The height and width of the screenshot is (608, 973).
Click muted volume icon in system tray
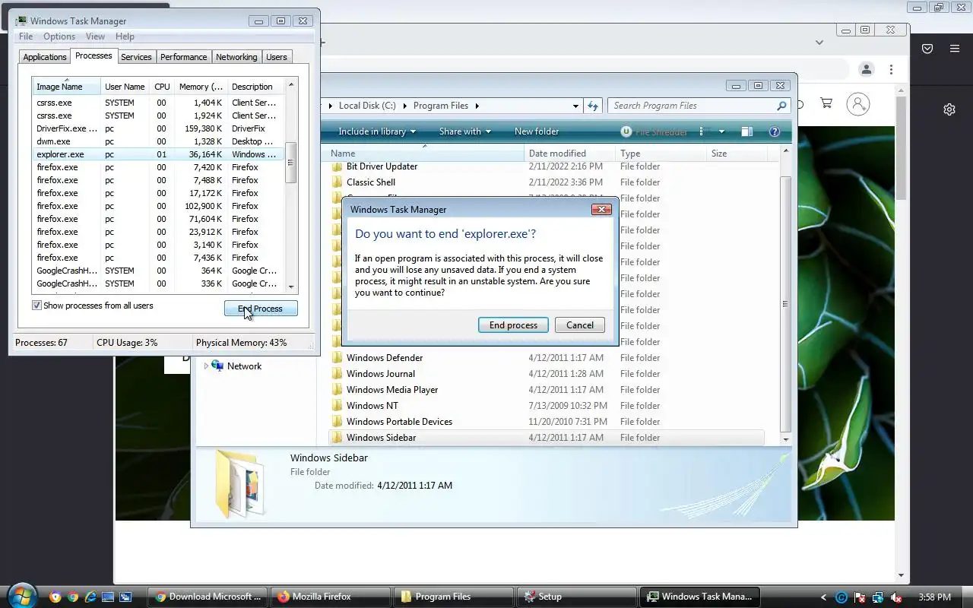896,597
